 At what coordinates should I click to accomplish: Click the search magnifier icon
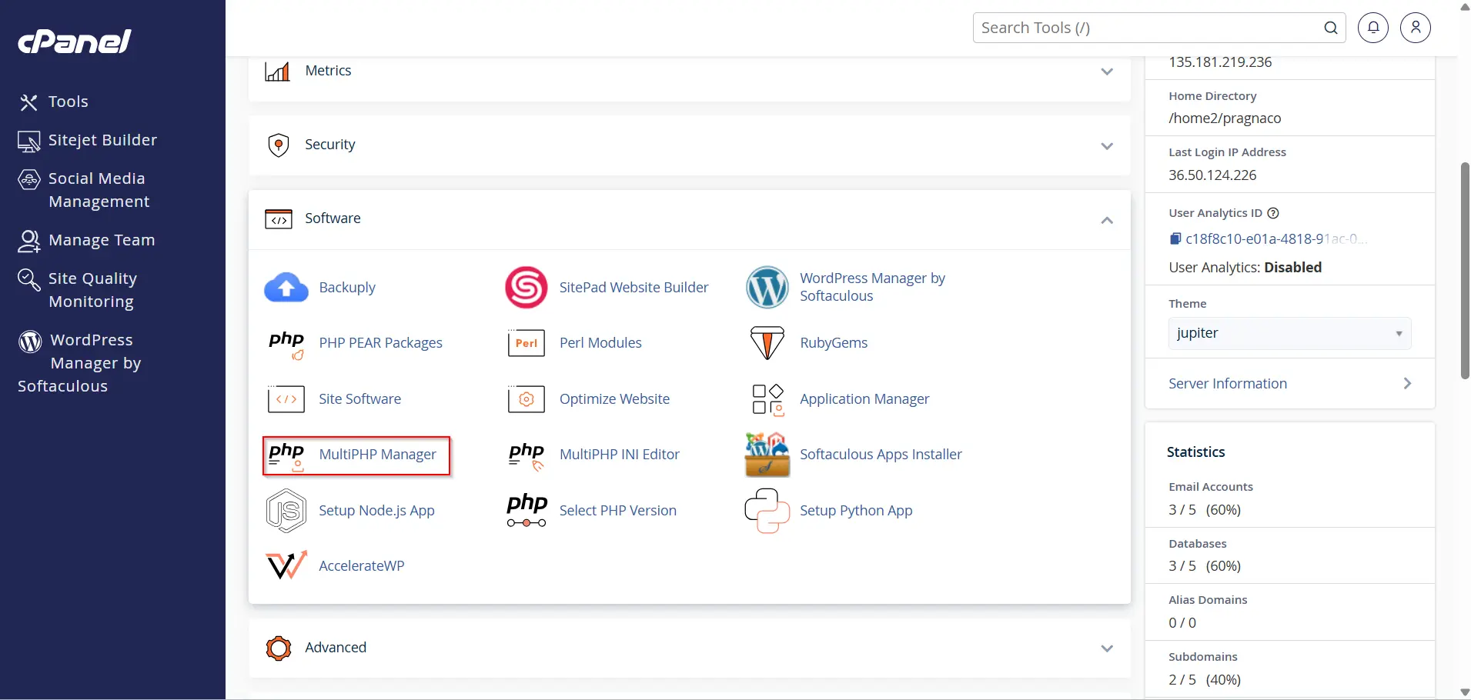pyautogui.click(x=1331, y=28)
